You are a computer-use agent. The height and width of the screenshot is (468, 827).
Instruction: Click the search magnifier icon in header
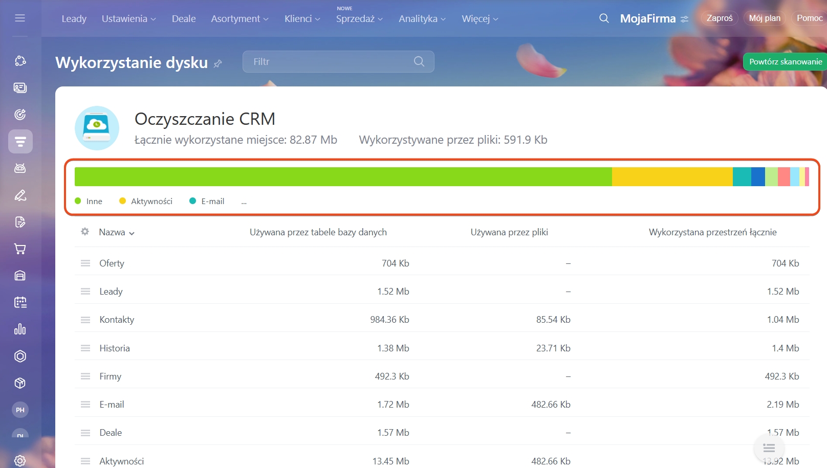[604, 18]
